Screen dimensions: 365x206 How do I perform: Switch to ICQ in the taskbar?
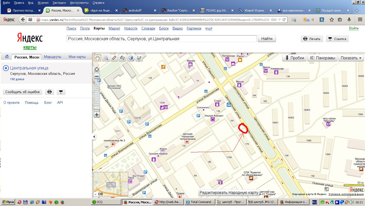106,202
